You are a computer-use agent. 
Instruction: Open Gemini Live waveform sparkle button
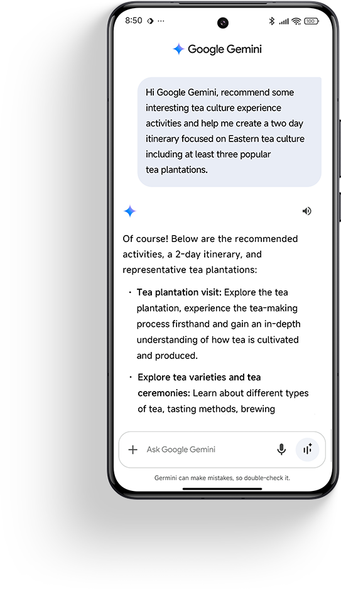(x=308, y=449)
